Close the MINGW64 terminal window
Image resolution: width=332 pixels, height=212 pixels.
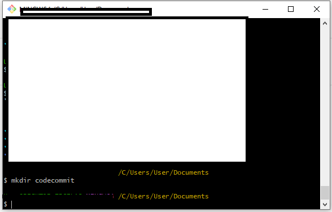pos(317,9)
